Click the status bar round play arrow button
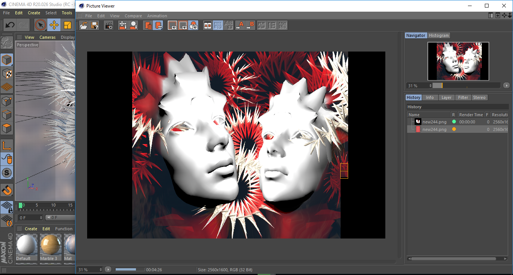Viewport: 513px width, 275px height. 109,269
